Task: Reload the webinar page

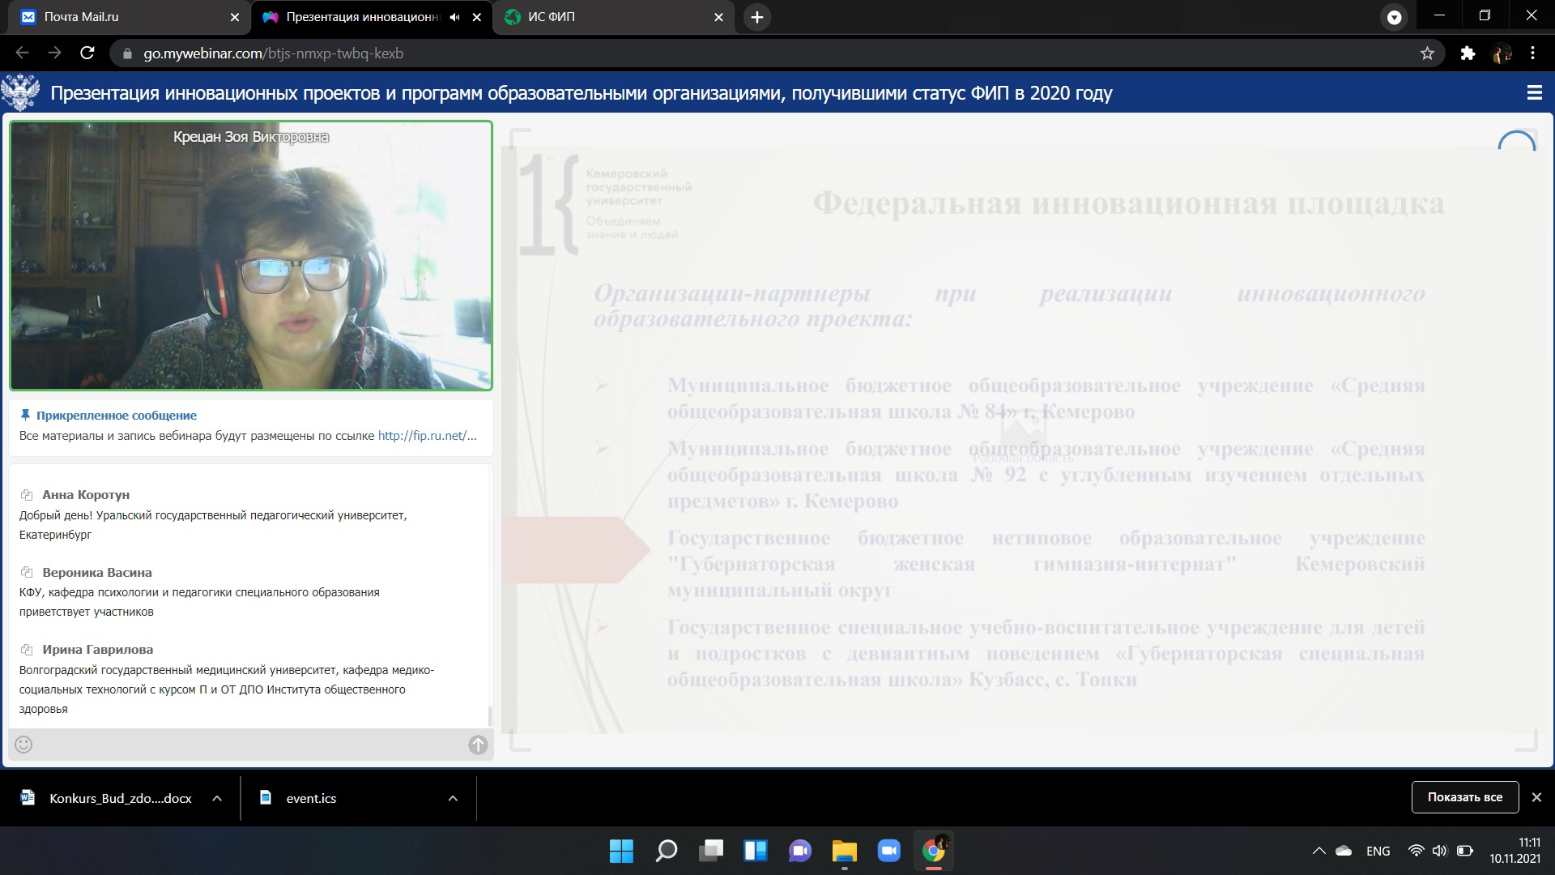Action: click(x=87, y=53)
